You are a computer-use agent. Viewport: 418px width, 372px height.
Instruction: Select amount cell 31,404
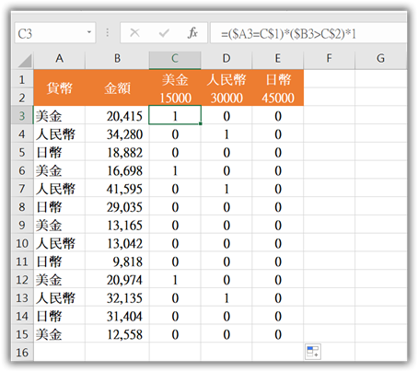(x=117, y=316)
